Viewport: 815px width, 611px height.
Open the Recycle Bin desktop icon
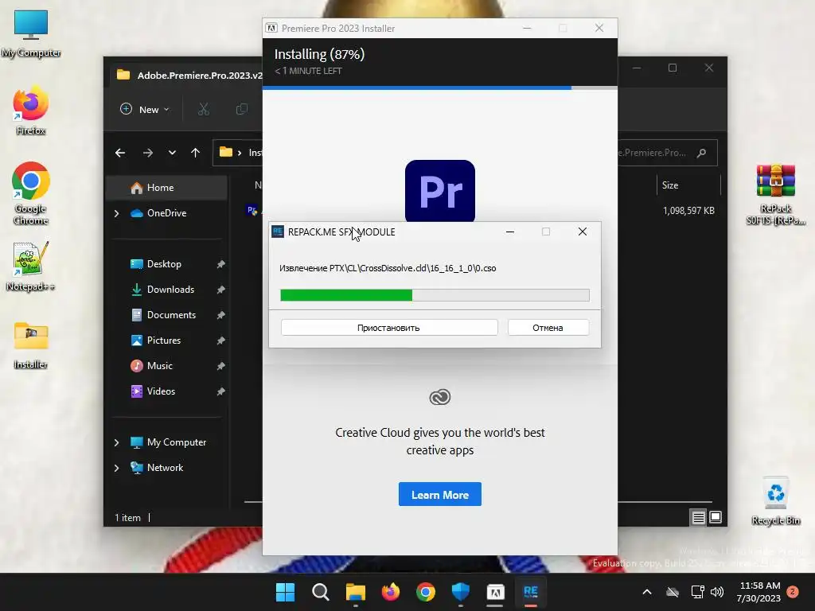[x=775, y=500]
